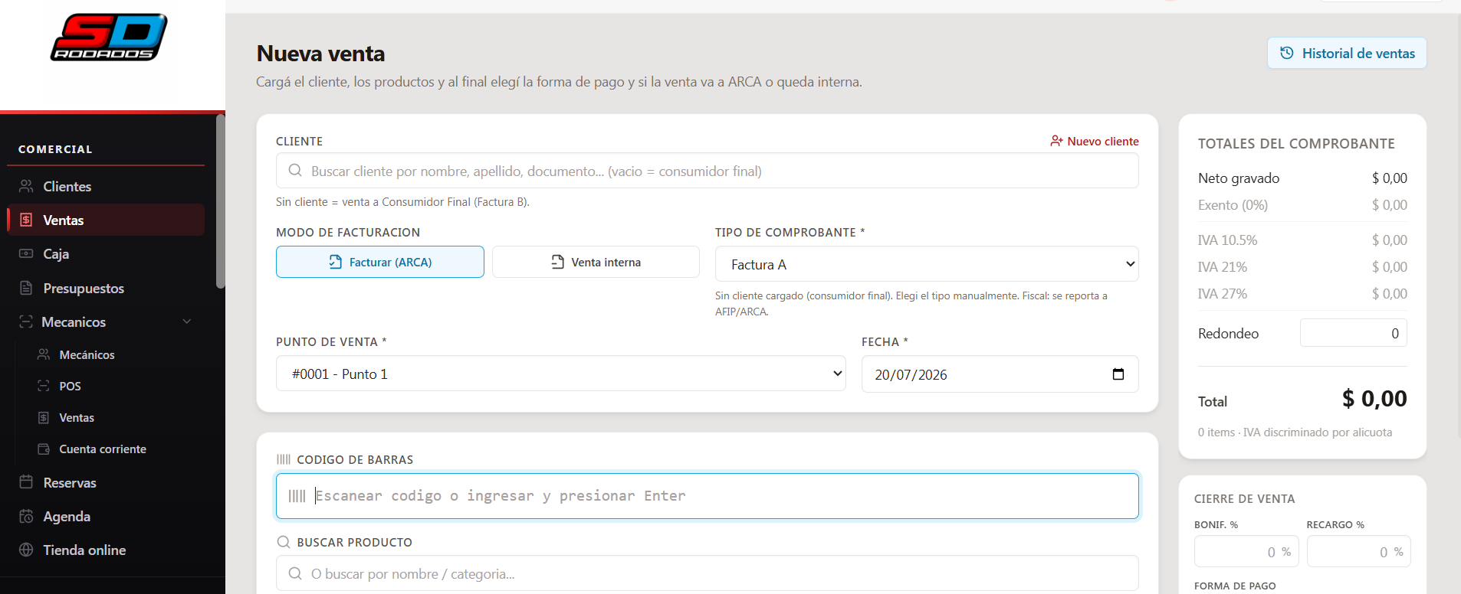The image size is (1461, 594).
Task: Click the Agenda calendar-clock icon
Action: 26,516
